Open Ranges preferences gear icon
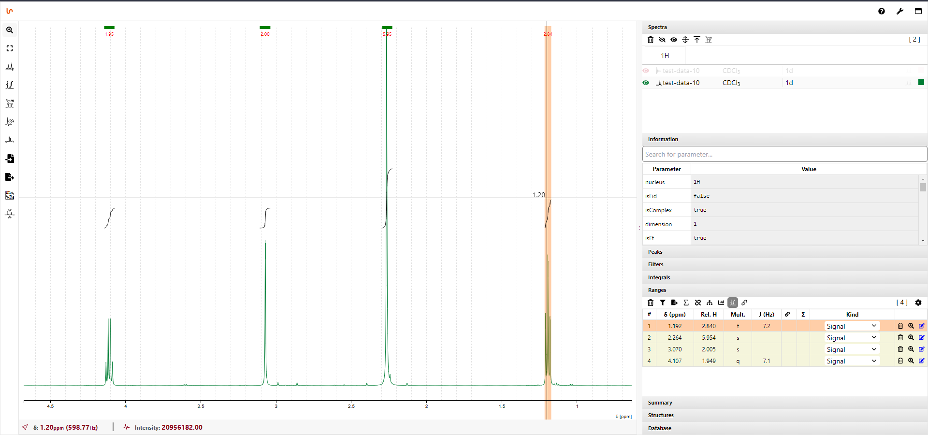This screenshot has height=435, width=928. click(x=918, y=303)
